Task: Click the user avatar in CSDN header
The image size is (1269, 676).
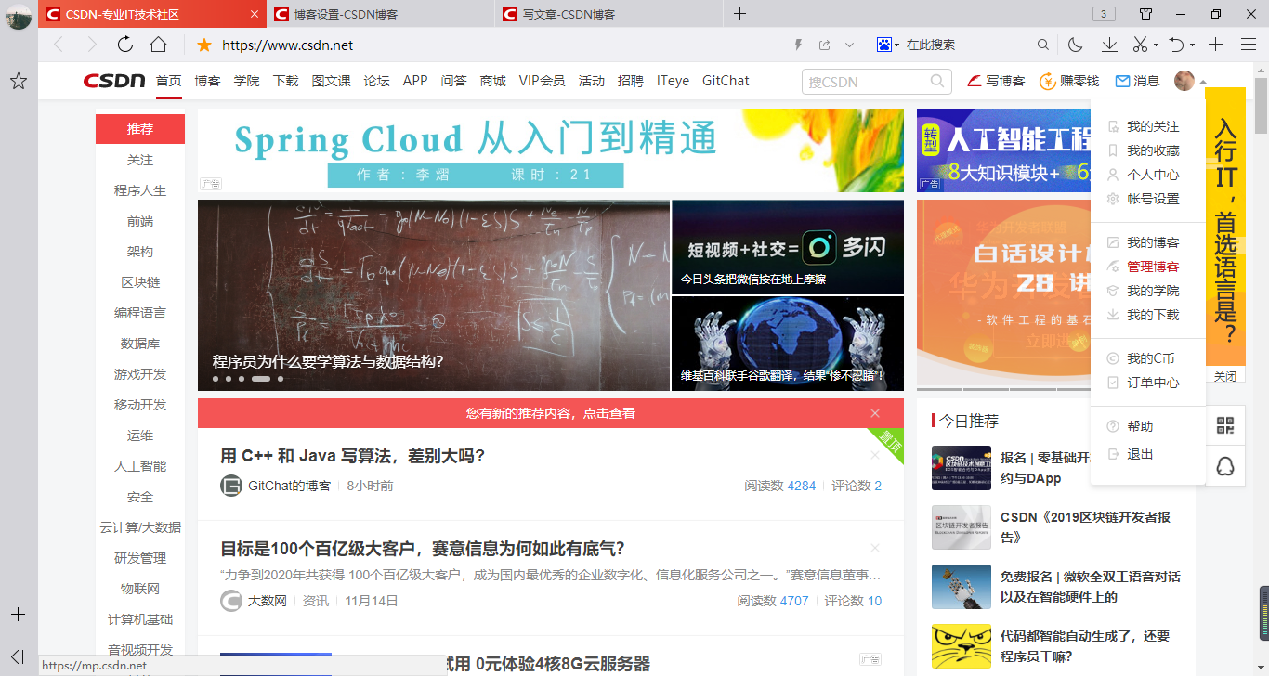Action: (1184, 81)
